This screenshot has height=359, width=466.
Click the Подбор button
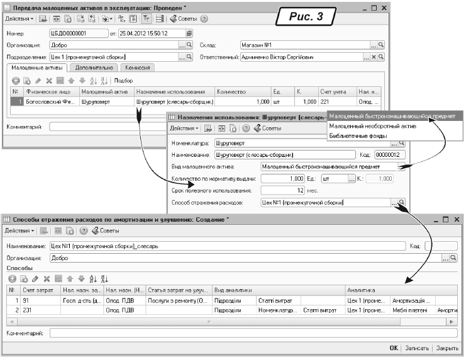[x=124, y=81]
